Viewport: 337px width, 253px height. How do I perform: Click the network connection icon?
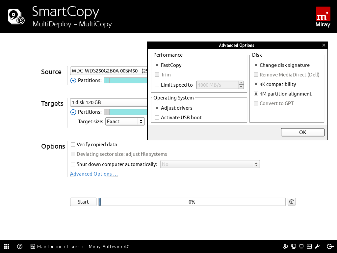click(293, 246)
